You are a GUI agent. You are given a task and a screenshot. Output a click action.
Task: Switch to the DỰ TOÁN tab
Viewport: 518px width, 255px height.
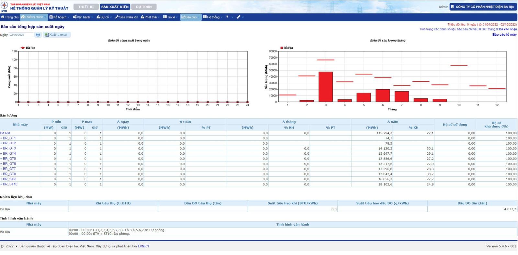144,7
